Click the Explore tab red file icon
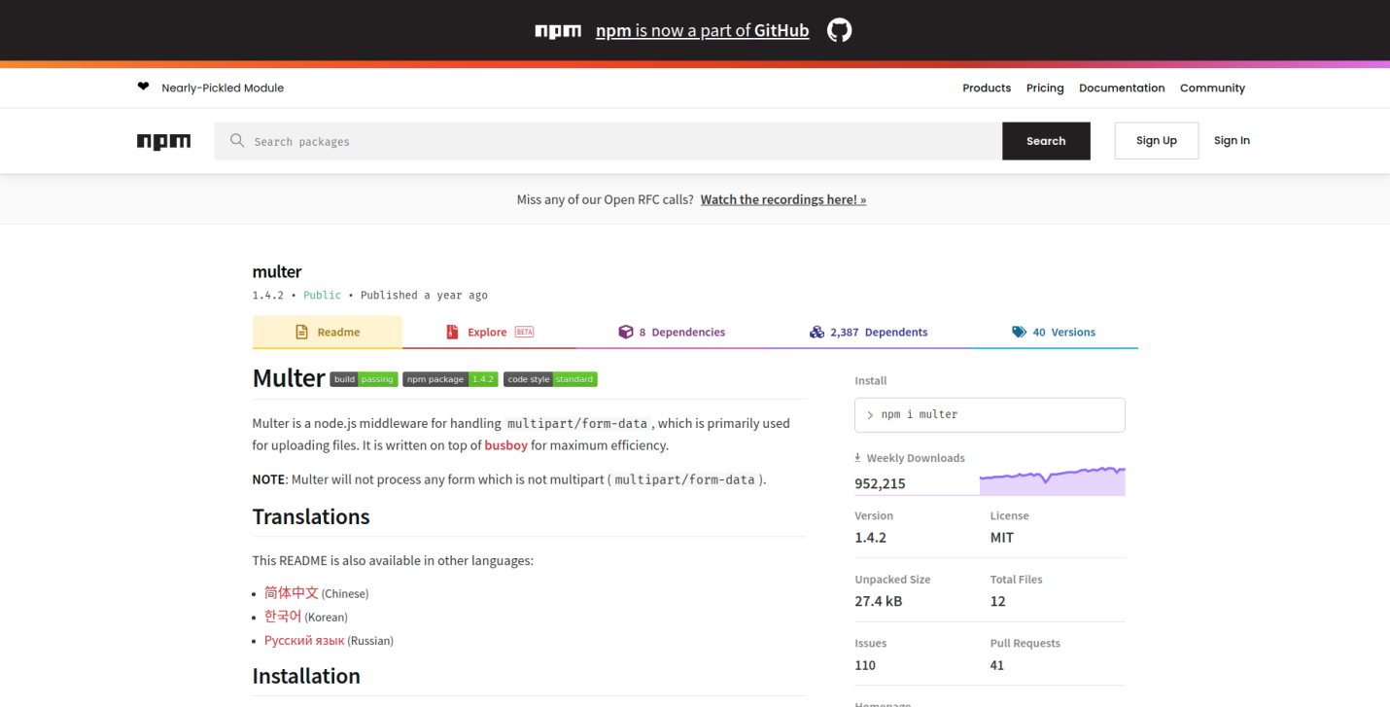Image resolution: width=1390 pixels, height=707 pixels. point(452,332)
